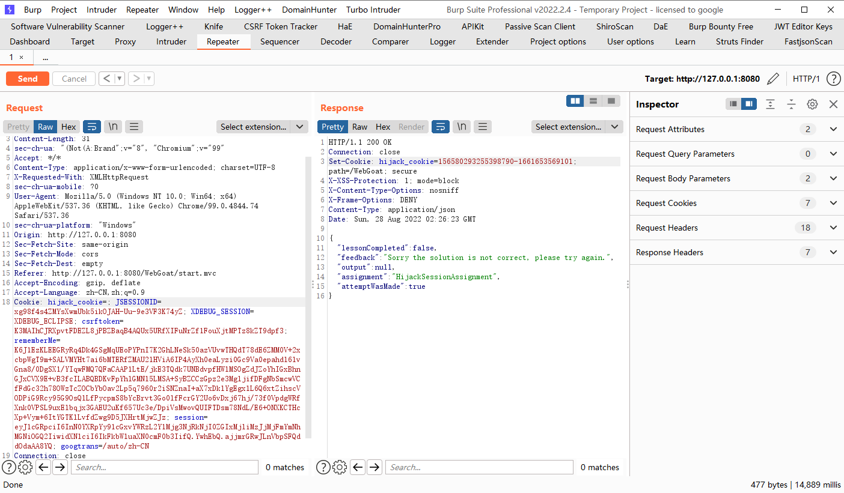This screenshot has width=844, height=493.
Task: Switch Response view to Render
Action: [x=411, y=127]
